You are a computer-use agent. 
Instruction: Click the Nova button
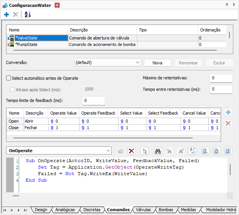tap(158, 63)
